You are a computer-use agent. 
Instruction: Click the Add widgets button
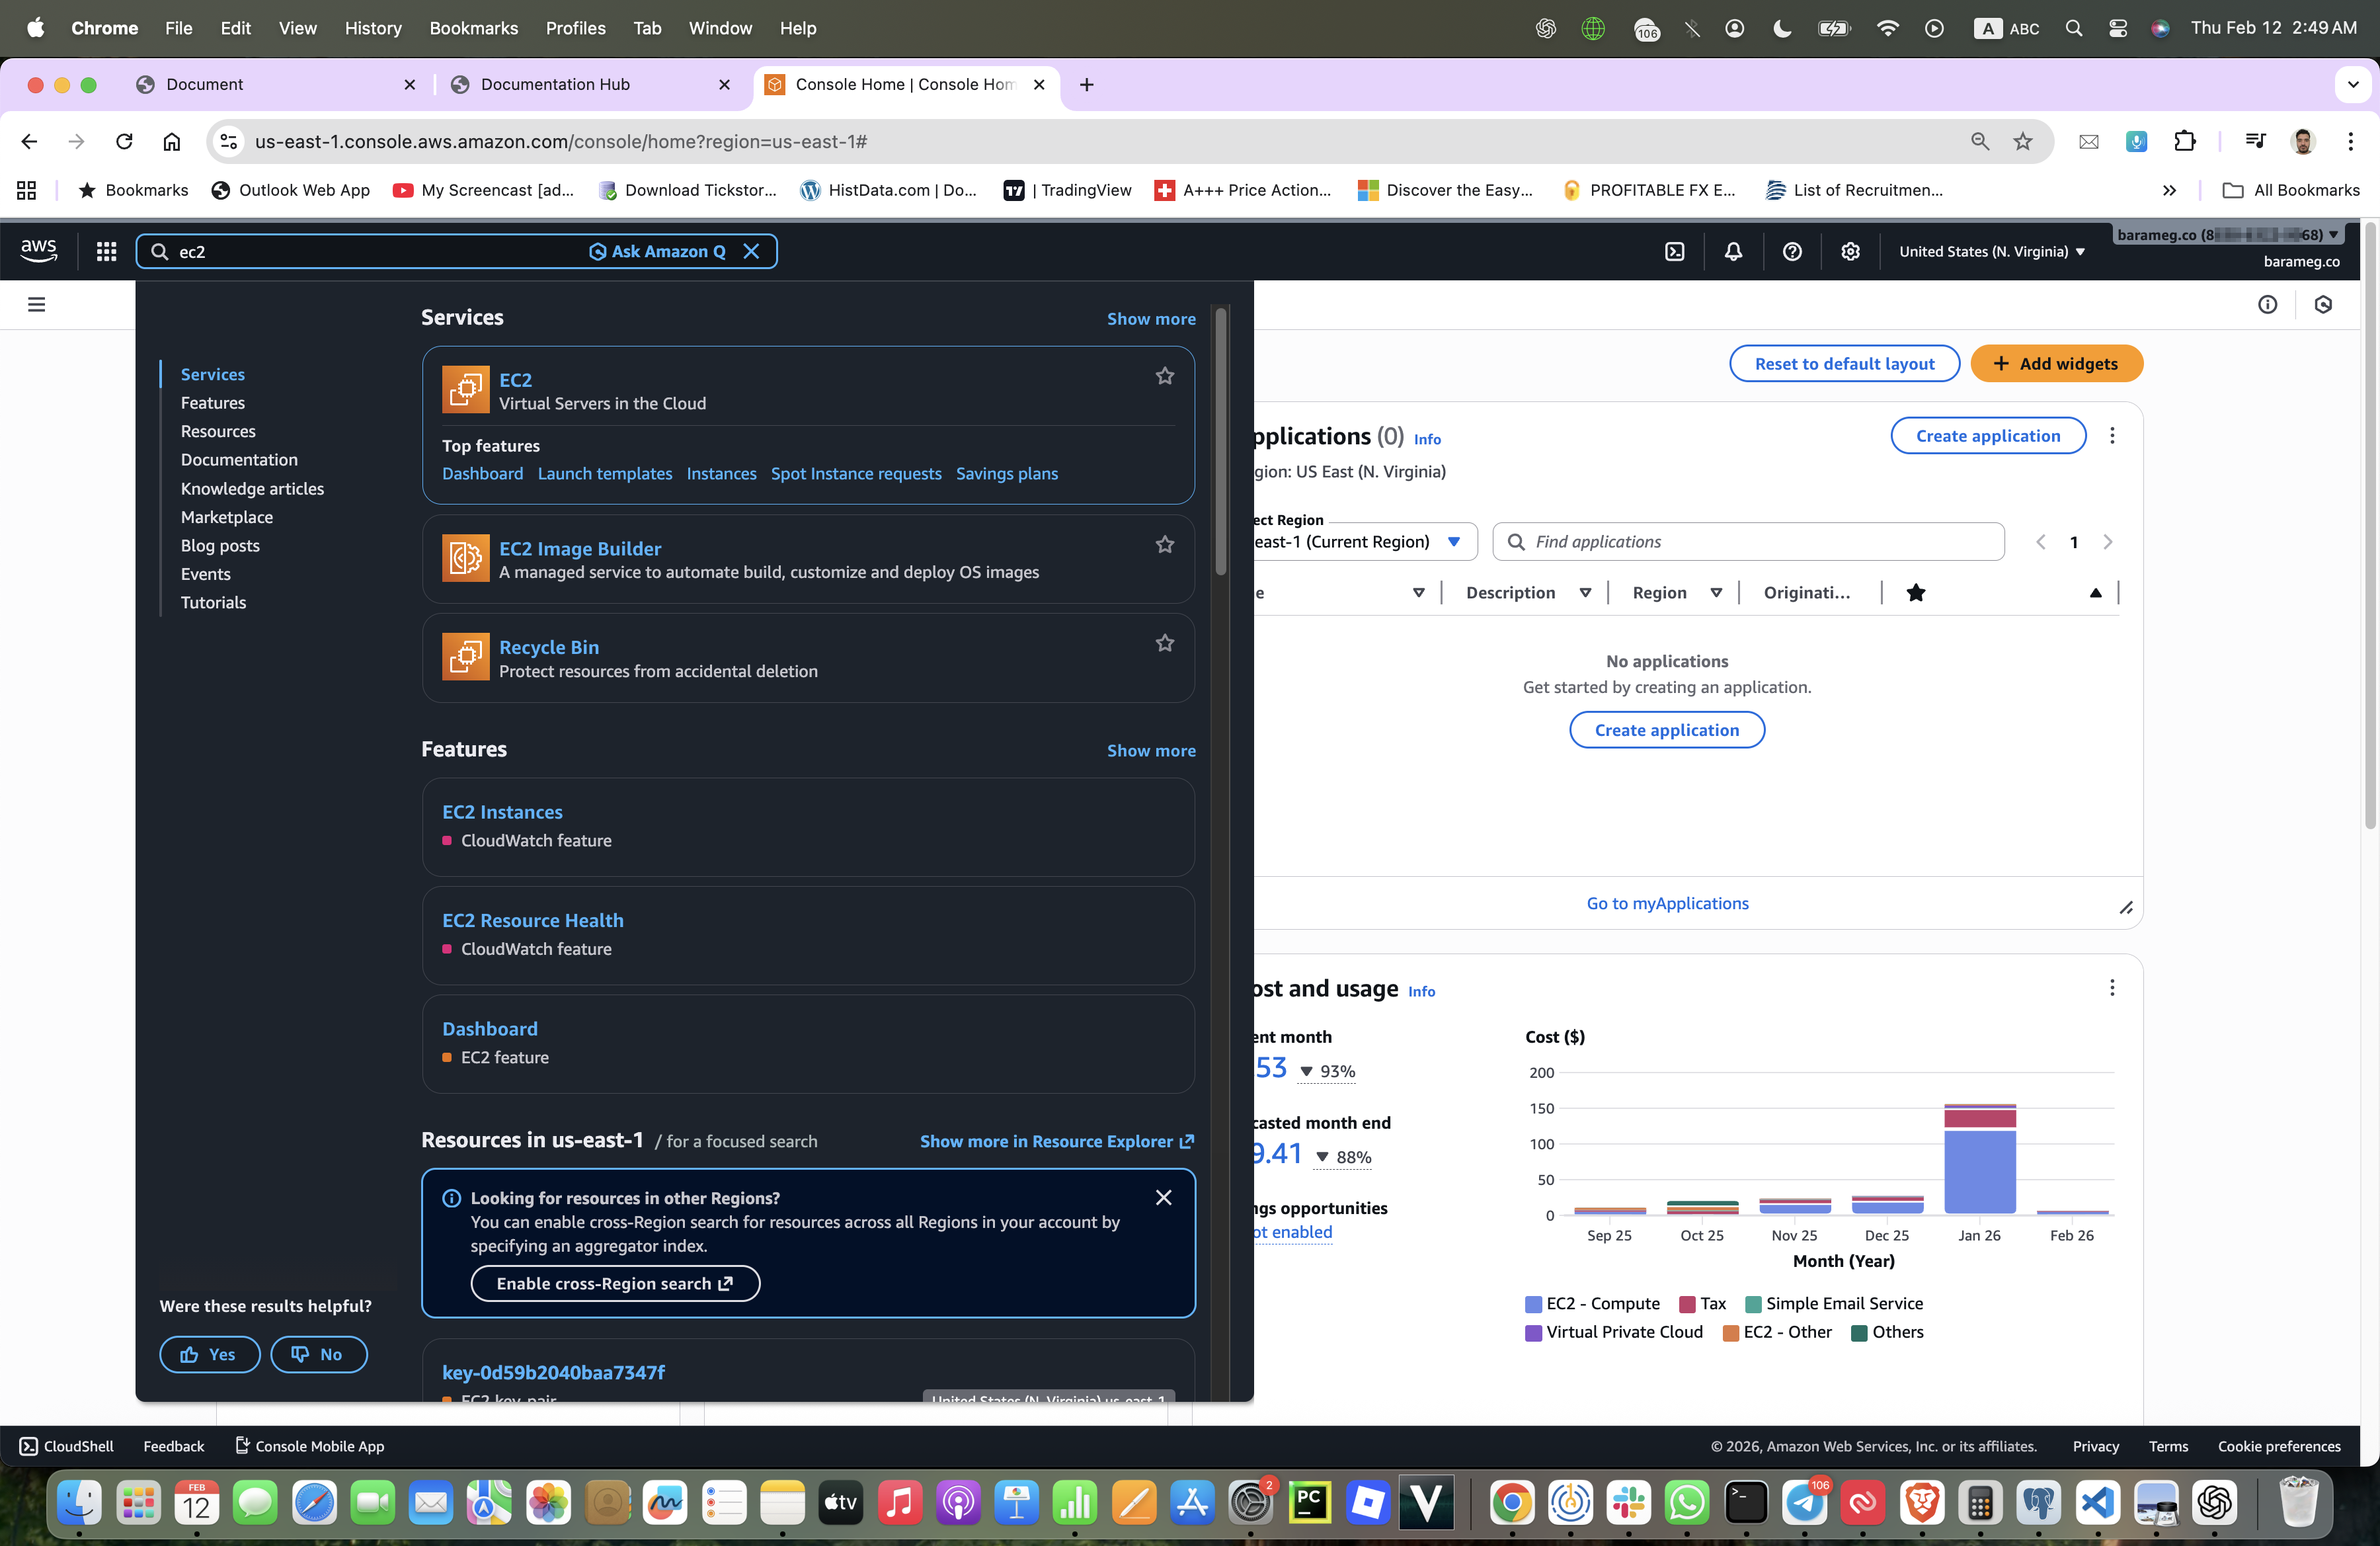pyautogui.click(x=2056, y=363)
